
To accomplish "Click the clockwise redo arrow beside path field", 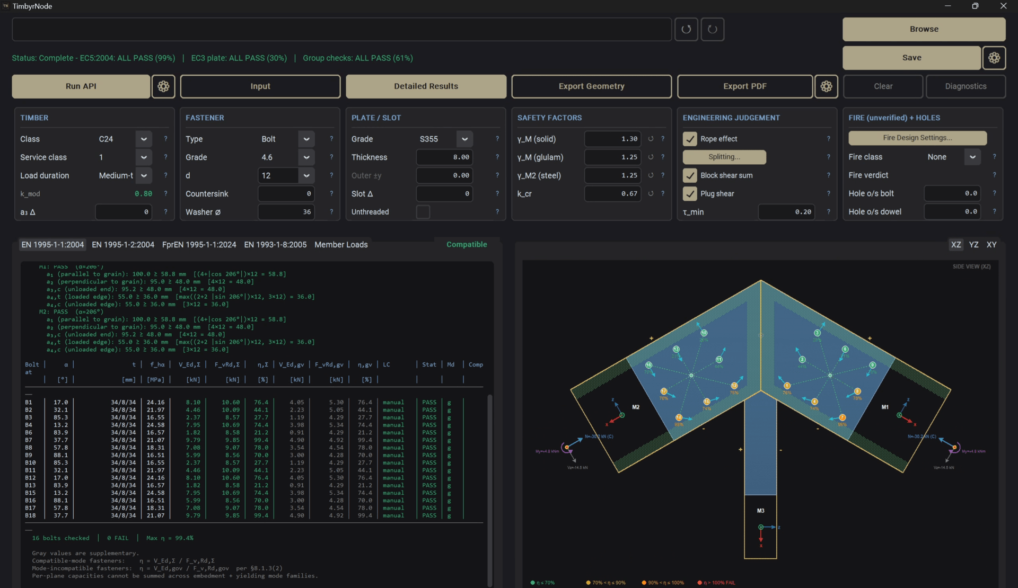I will (x=713, y=29).
